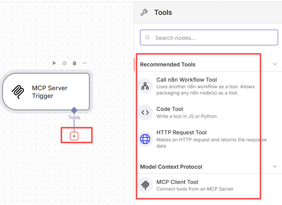Click the Code Tool brackets icon
Viewport: 282px width, 205px height.
point(145,112)
